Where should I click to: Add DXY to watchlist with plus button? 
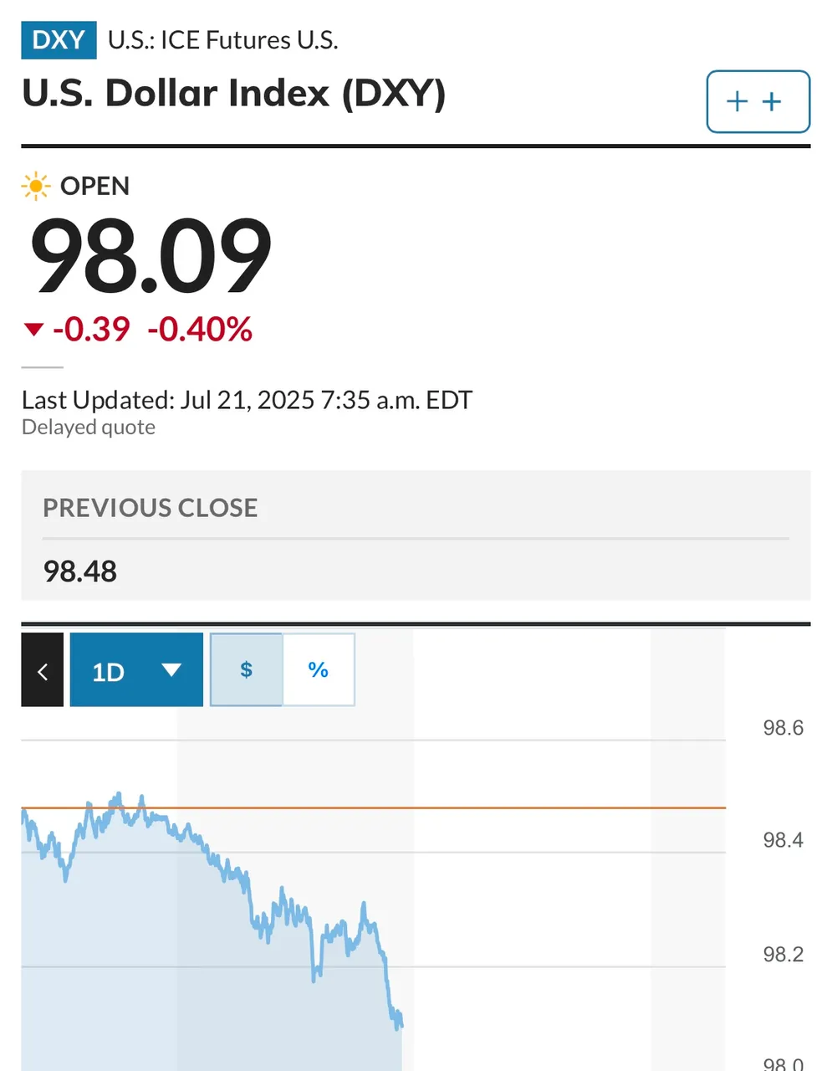[758, 102]
